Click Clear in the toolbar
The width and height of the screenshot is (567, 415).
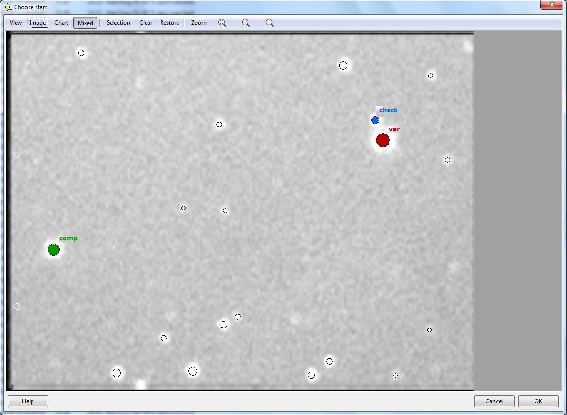(x=146, y=23)
